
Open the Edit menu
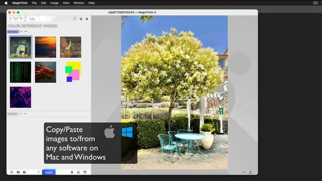tap(43, 3)
